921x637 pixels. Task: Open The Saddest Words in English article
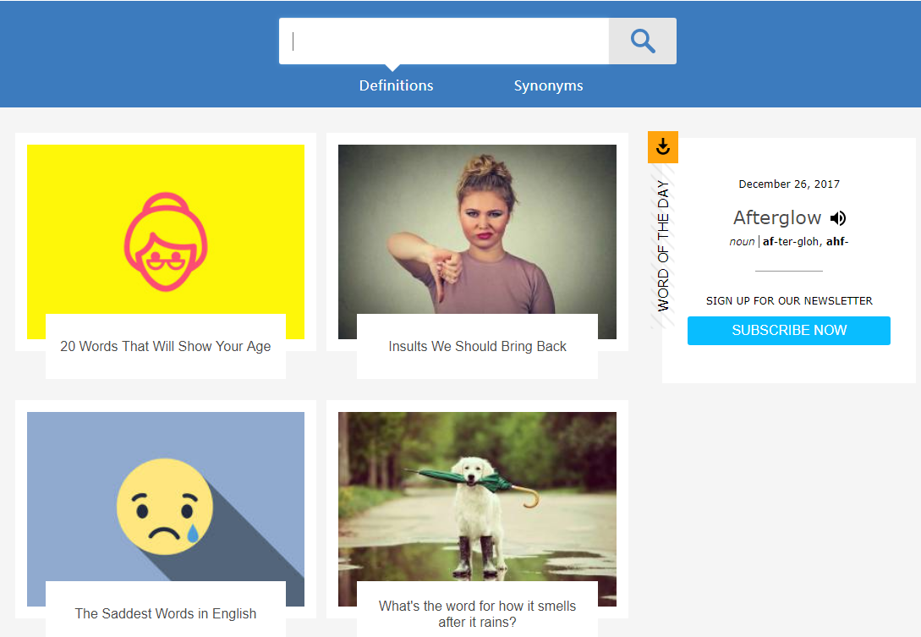166,613
